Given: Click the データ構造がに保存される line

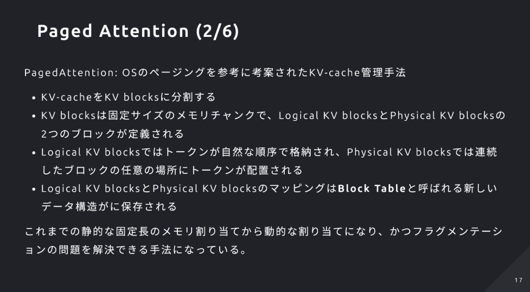Looking at the screenshot, I should [x=109, y=206].
